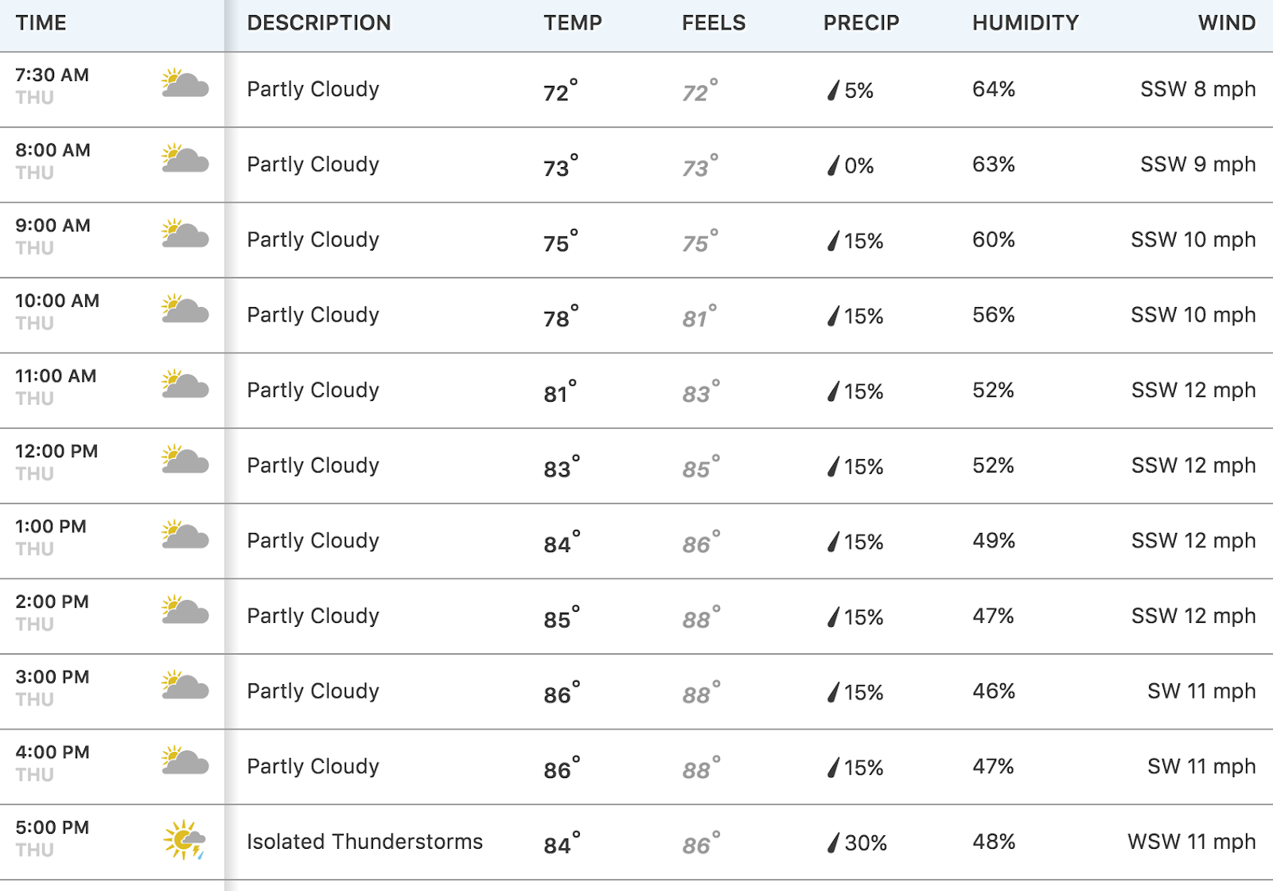
Task: Click the partly cloudy icon for 7:30 AM
Action: [x=185, y=84]
